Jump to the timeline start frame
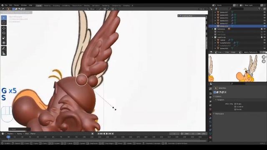The height and width of the screenshot is (150, 267). 98,134
